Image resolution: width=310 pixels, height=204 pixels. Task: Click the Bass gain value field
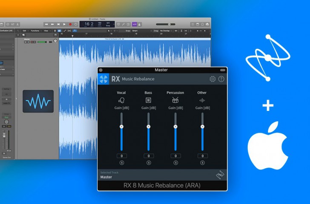click(149, 156)
